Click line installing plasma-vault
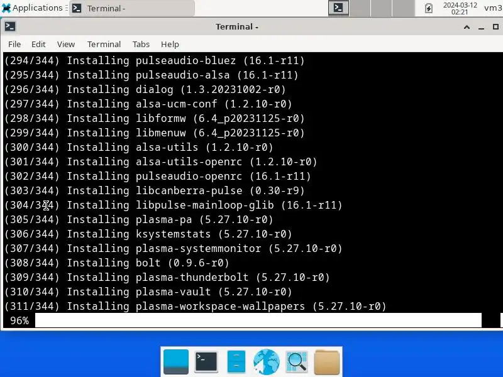 pos(148,292)
